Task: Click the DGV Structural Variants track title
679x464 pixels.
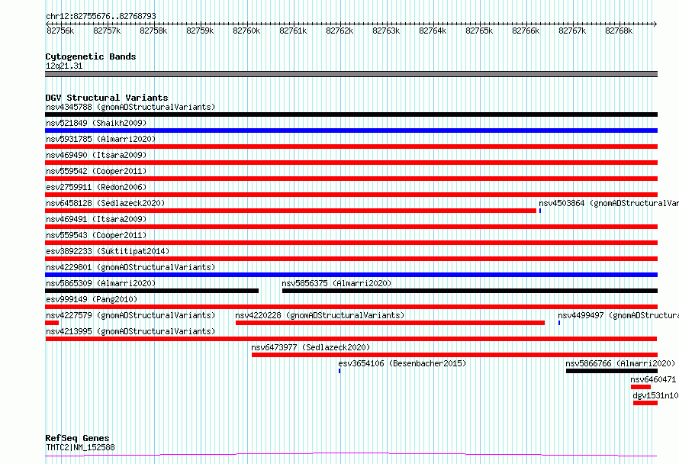Action: (107, 98)
